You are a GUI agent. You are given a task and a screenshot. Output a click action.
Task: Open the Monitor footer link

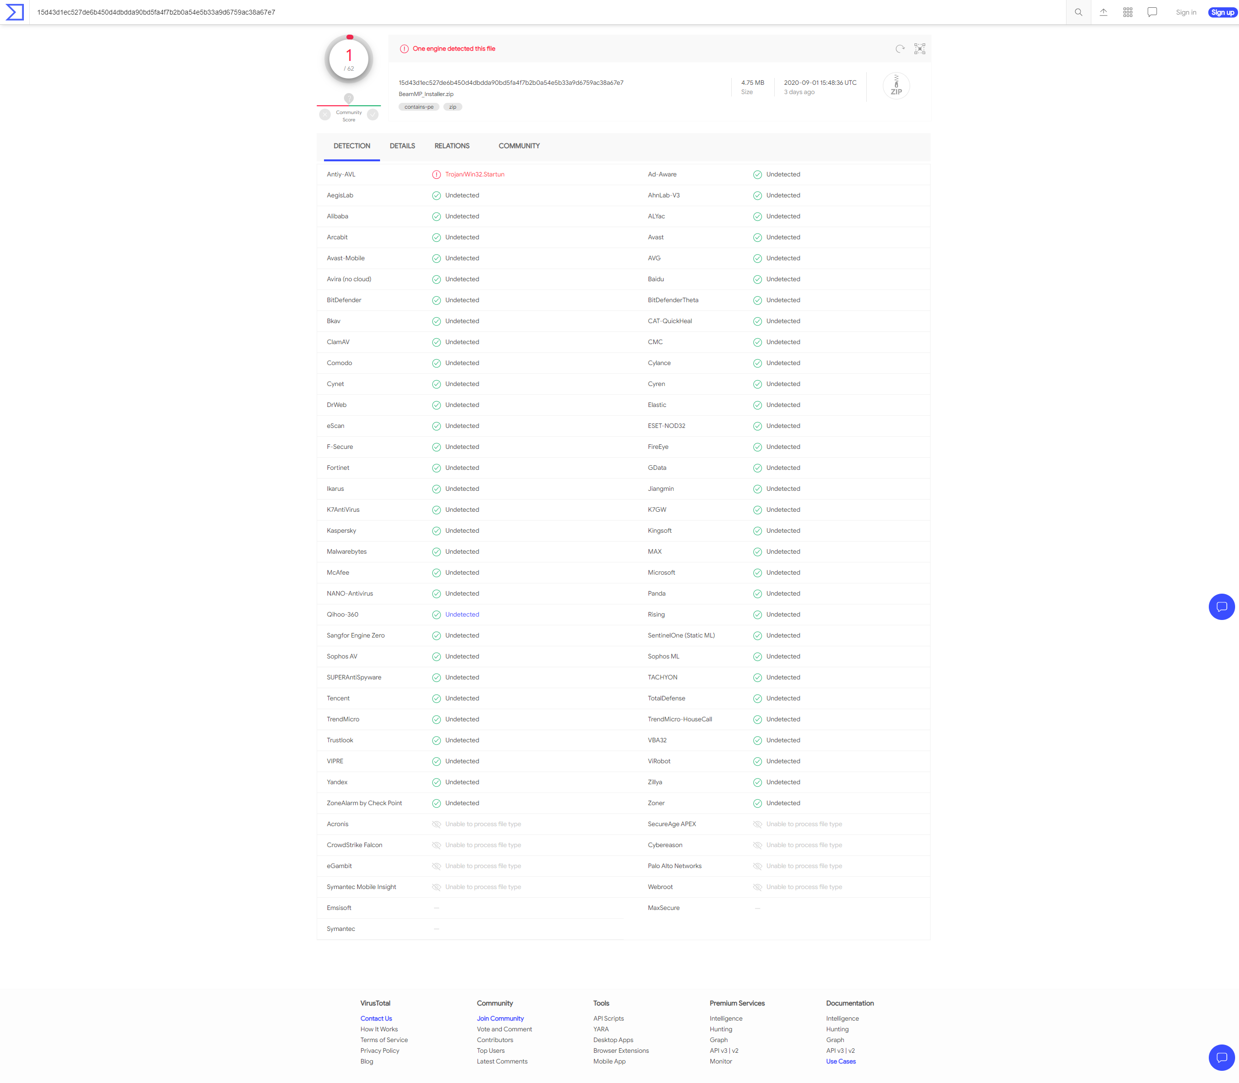click(x=721, y=1062)
